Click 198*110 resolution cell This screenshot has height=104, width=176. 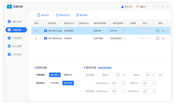pyautogui.click(x=98, y=31)
